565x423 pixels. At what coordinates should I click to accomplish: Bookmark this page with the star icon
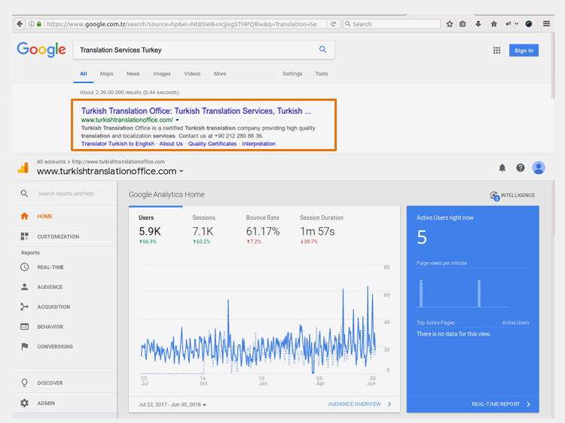pos(449,24)
